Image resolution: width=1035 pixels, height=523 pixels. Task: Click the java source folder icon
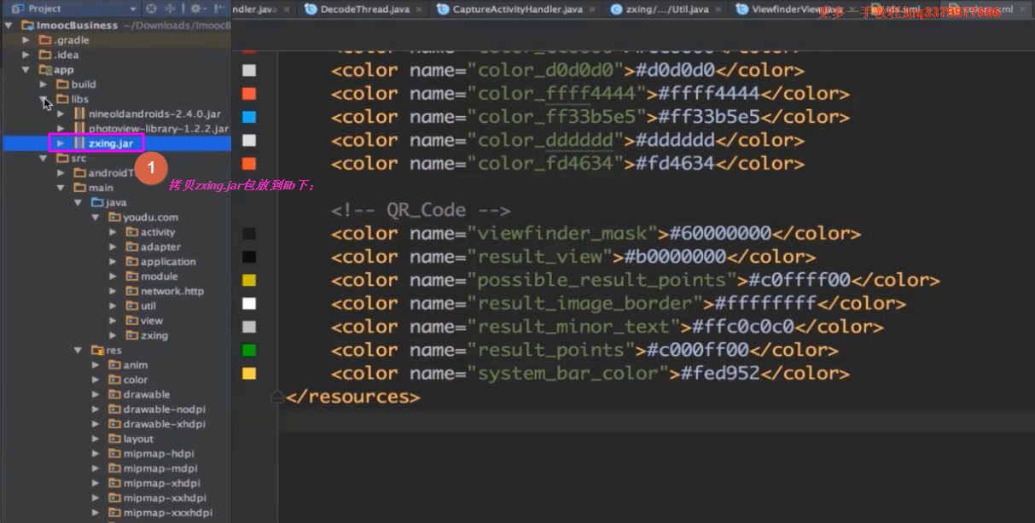(x=97, y=202)
